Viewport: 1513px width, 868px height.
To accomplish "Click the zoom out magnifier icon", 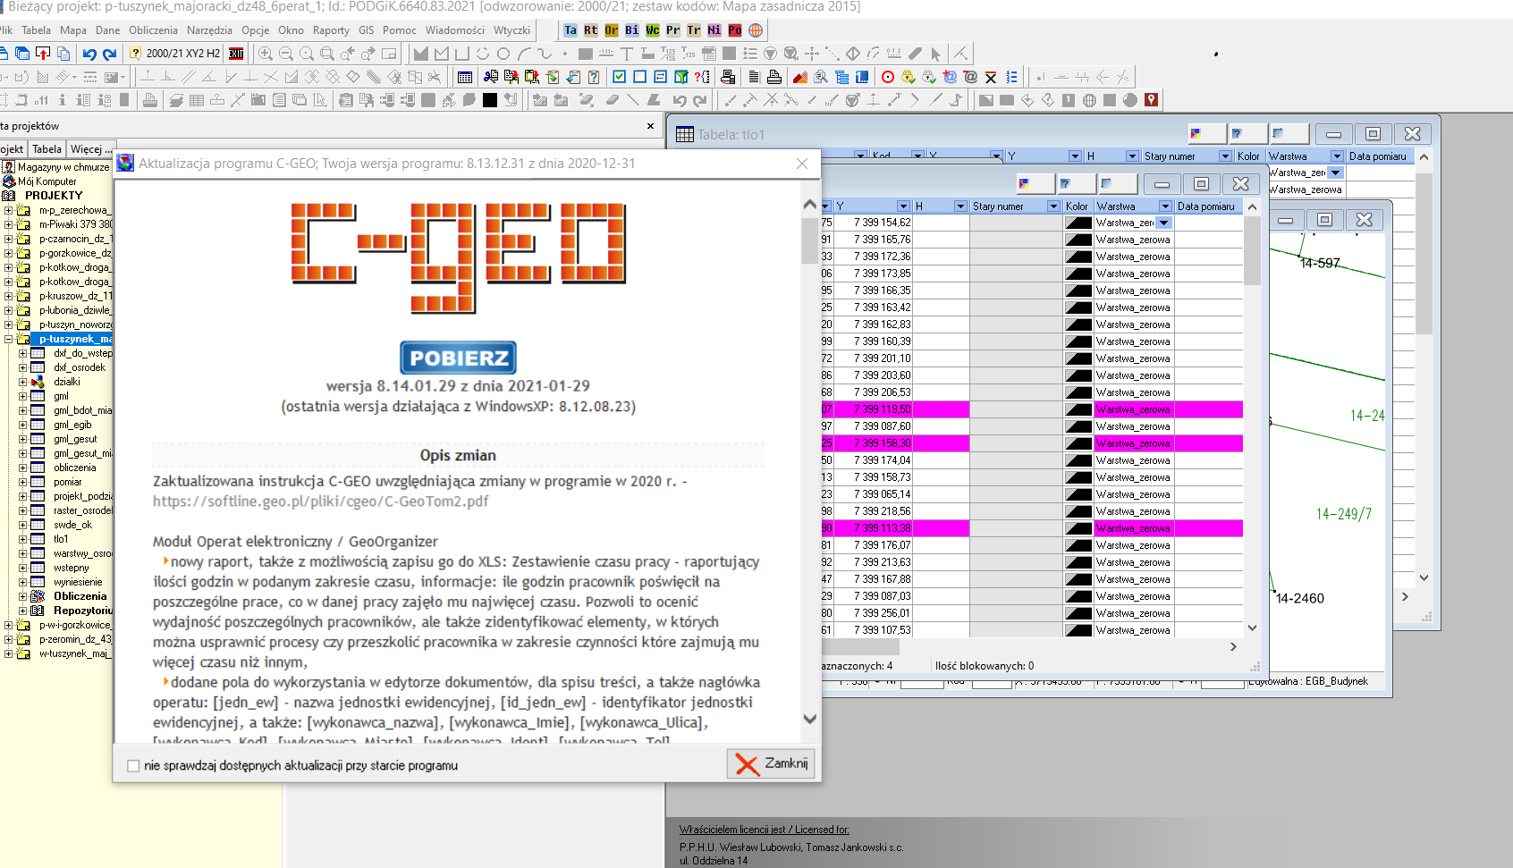I will (x=286, y=54).
